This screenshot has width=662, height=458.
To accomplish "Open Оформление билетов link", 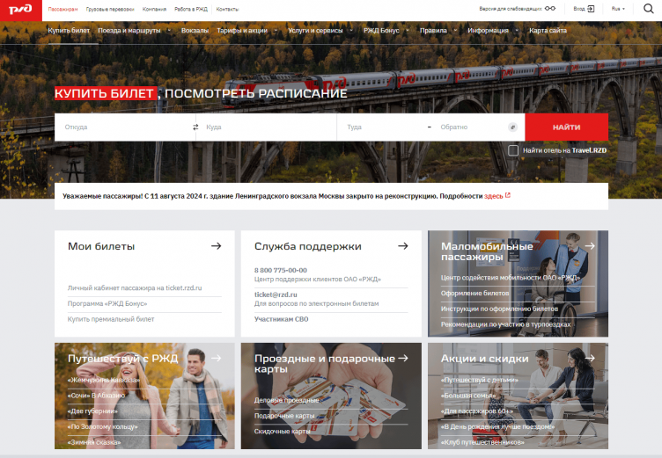I will 474,293.
